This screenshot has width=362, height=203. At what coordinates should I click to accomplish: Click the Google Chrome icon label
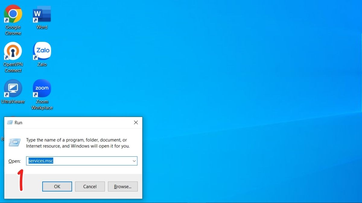point(13,30)
